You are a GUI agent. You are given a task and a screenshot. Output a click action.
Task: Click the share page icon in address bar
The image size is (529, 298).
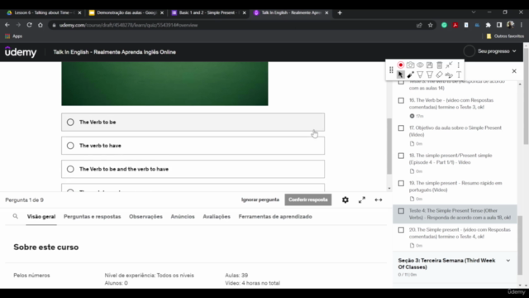419,25
